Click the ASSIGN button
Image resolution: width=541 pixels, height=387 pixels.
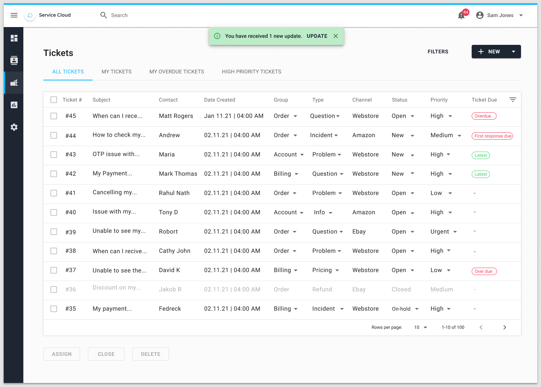coord(62,354)
